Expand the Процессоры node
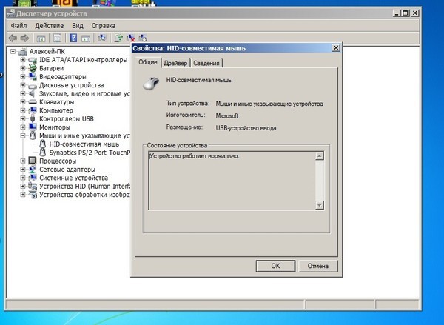This screenshot has width=444, height=325. [x=23, y=161]
